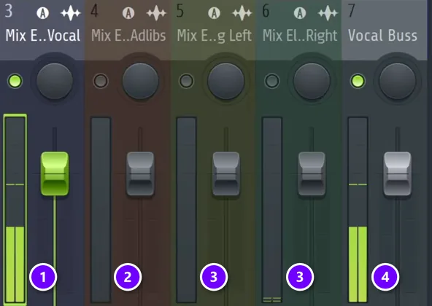This screenshot has width=432, height=306.
Task: Select the Mix E..g Left track name
Action: (x=215, y=36)
